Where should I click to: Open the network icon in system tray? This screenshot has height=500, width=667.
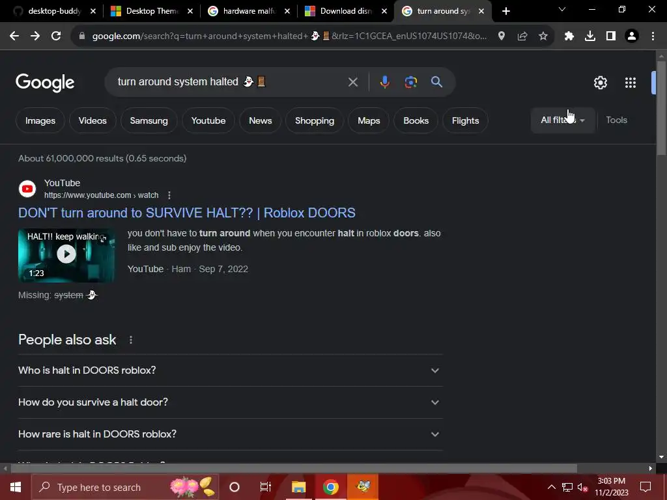click(567, 487)
